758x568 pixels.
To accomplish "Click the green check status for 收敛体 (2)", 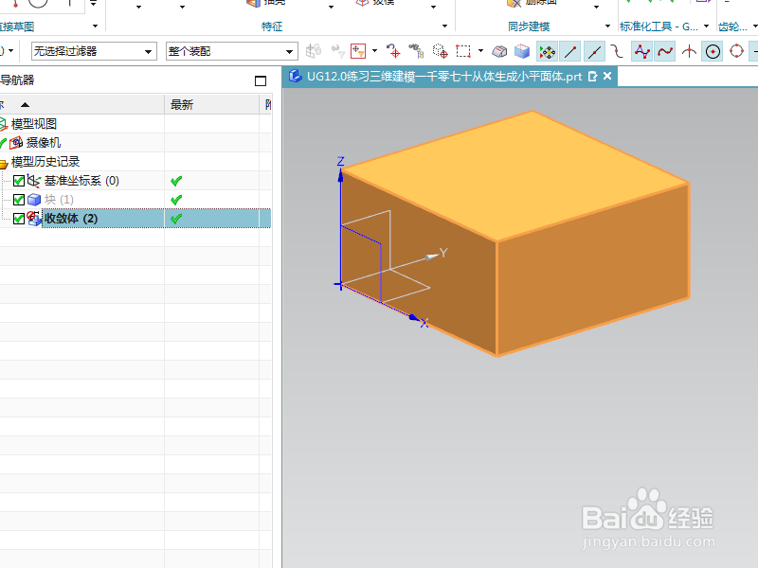I will [x=176, y=219].
